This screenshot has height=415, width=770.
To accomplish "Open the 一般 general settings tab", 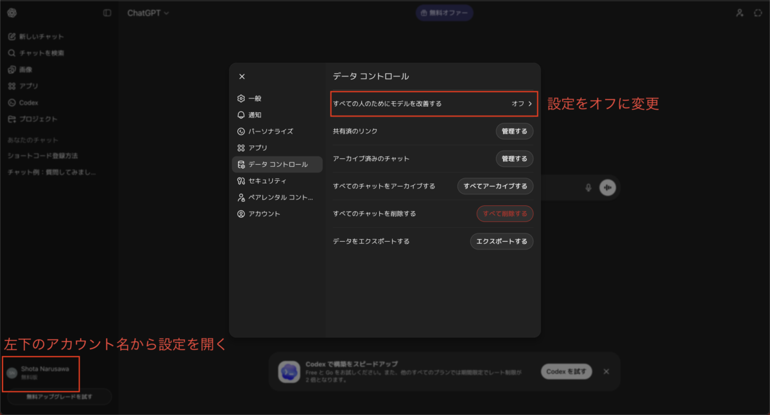I will 255,98.
